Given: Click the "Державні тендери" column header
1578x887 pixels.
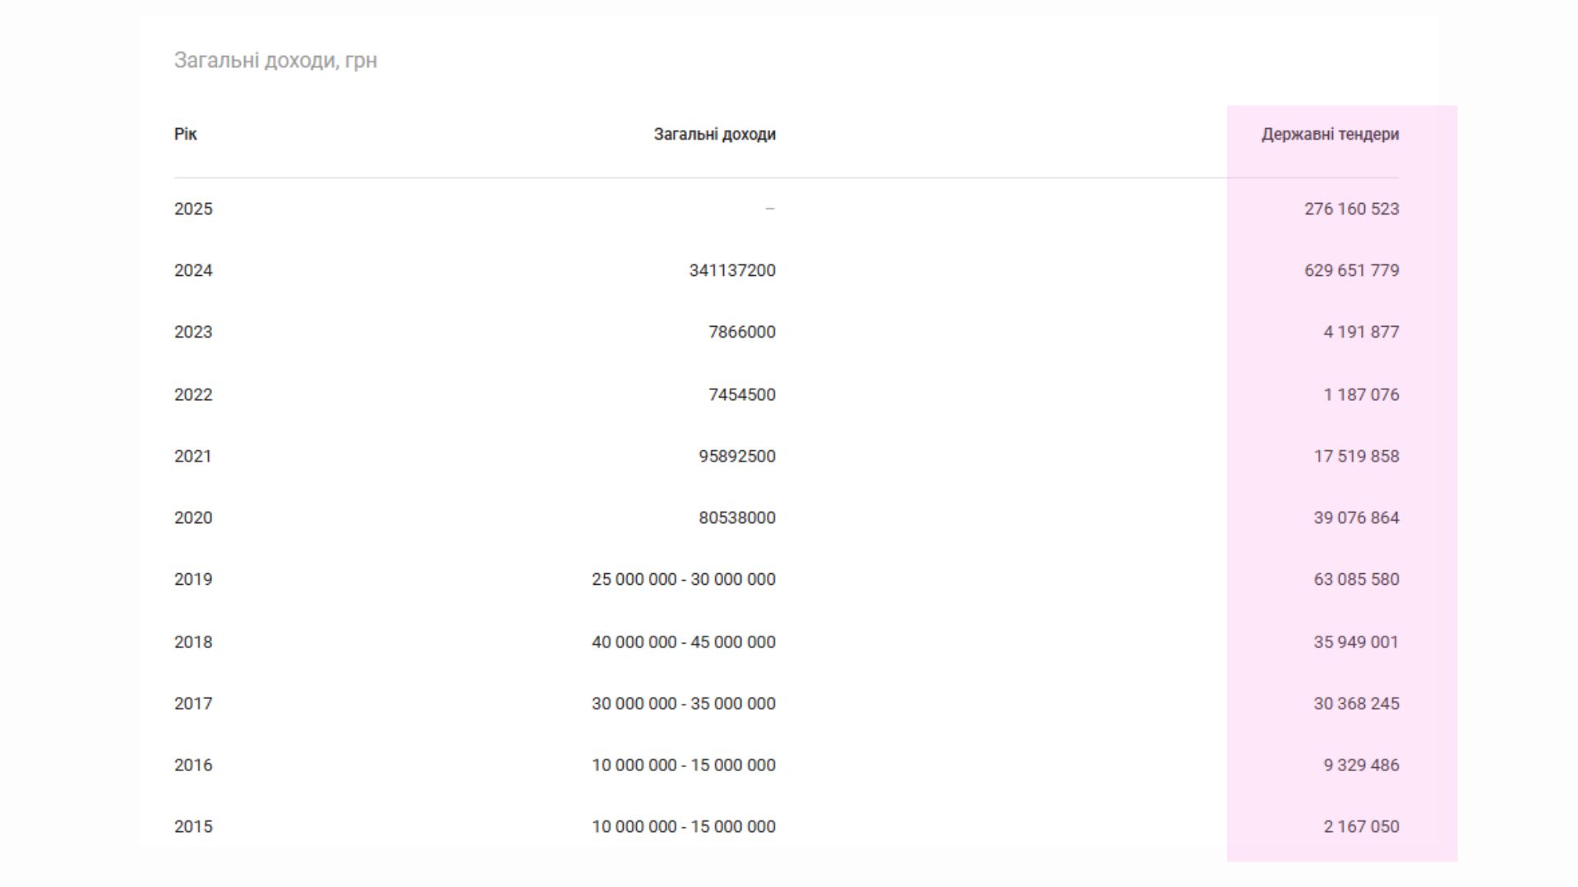Looking at the screenshot, I should pos(1330,134).
